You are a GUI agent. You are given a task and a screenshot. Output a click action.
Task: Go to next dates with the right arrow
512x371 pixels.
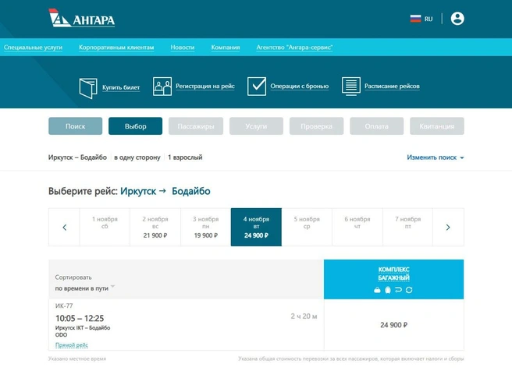(448, 228)
